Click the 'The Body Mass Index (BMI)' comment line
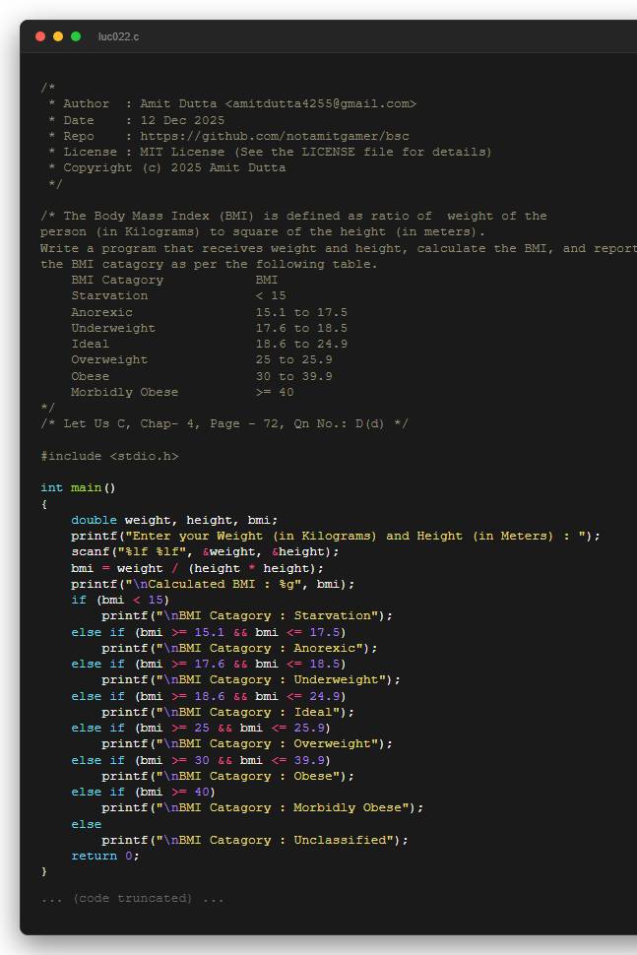 pyautogui.click(x=293, y=216)
